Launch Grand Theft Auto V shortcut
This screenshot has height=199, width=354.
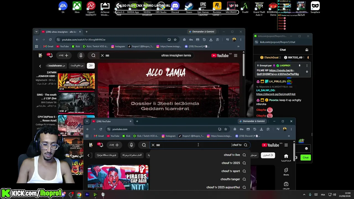point(259,9)
